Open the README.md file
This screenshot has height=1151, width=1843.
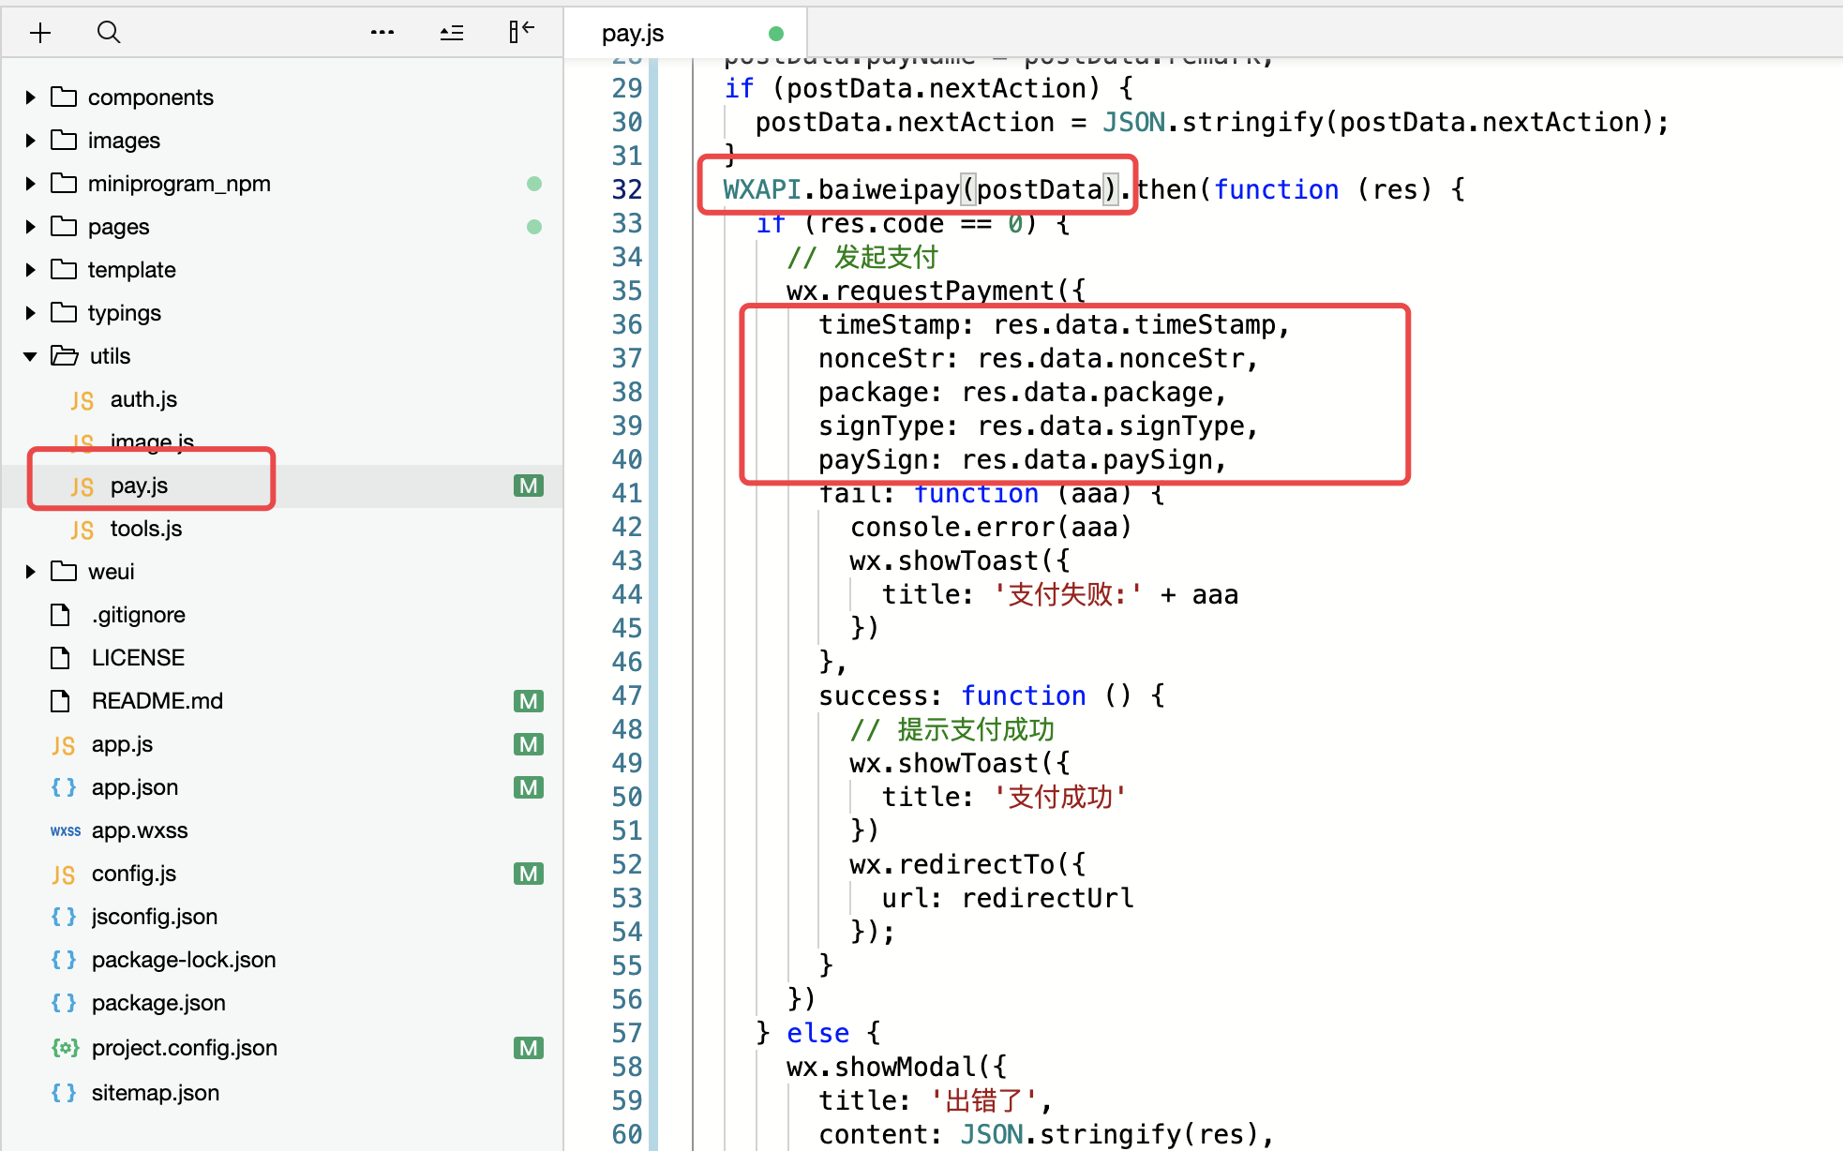(x=157, y=701)
